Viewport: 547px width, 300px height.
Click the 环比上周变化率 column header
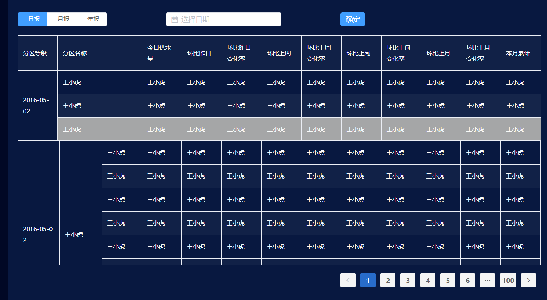coord(322,53)
